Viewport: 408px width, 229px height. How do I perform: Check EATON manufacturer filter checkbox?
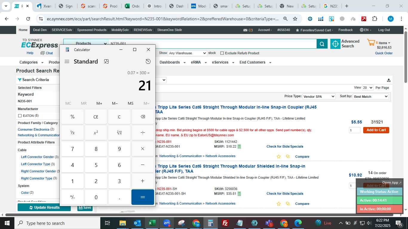[20, 116]
